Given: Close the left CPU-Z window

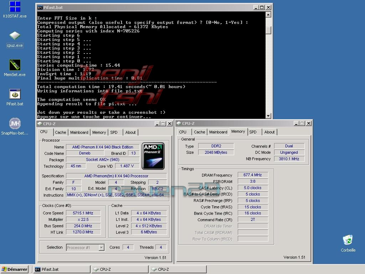Looking at the screenshot, I should pyautogui.click(x=170, y=124).
